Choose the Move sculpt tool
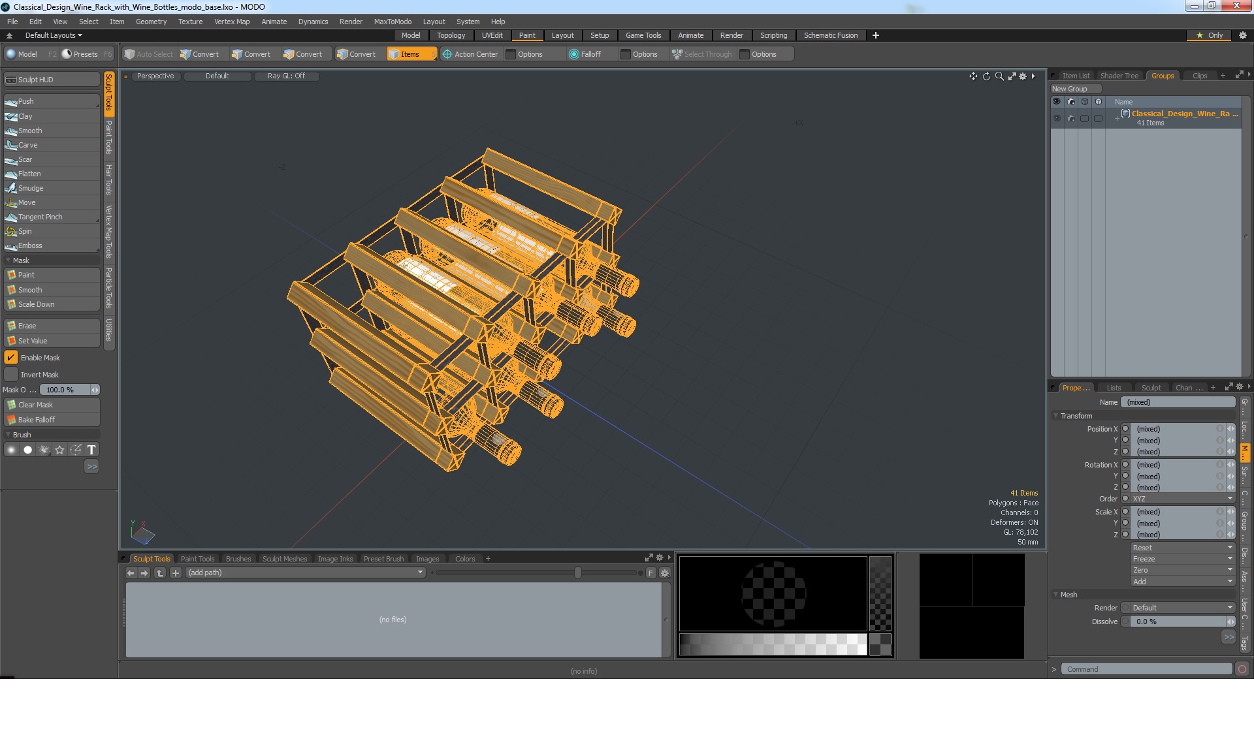 [x=52, y=202]
